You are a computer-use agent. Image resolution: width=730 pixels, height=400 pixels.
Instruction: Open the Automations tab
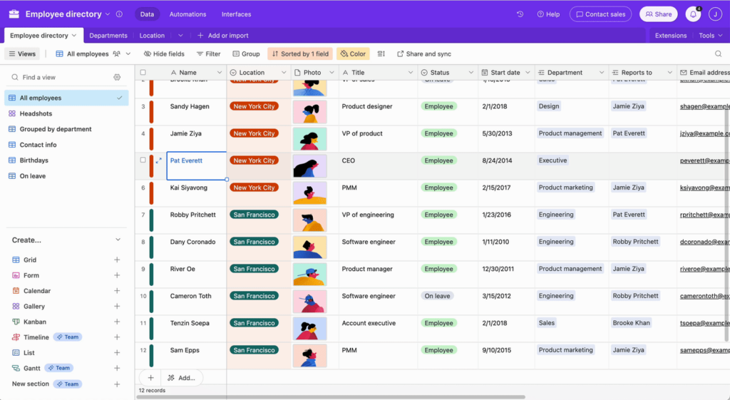(187, 14)
